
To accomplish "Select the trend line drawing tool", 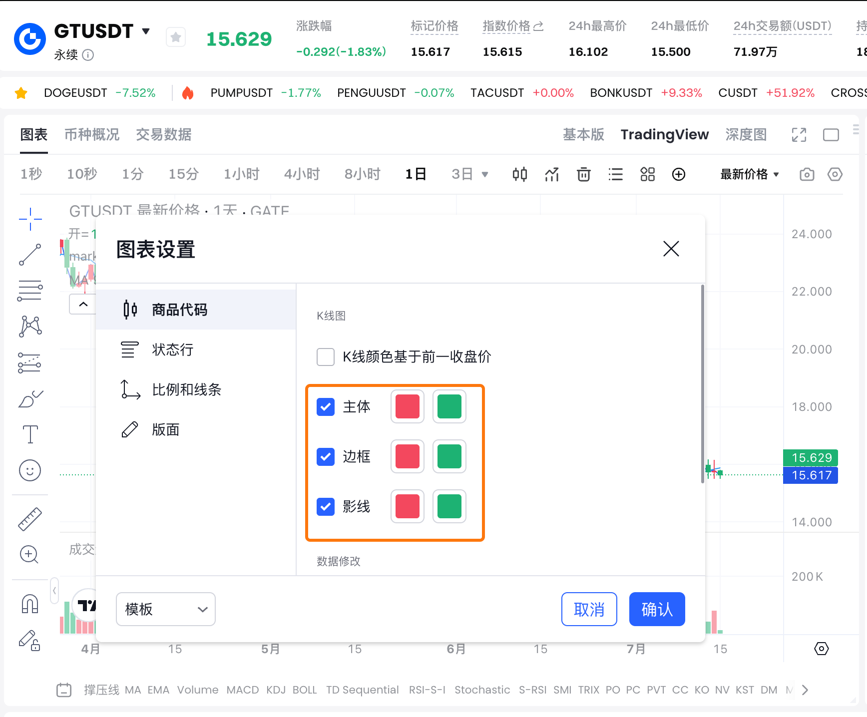I will tap(30, 255).
